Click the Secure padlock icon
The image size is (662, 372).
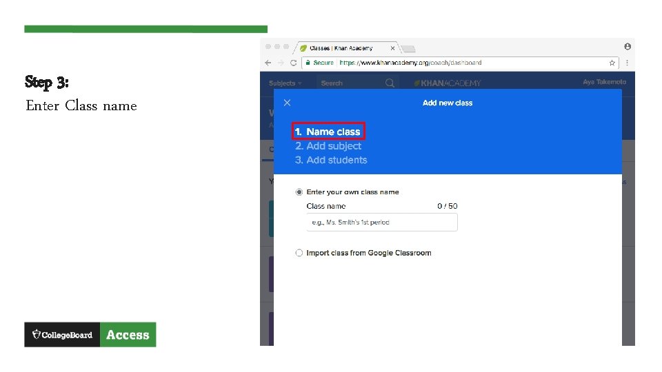[x=308, y=63]
